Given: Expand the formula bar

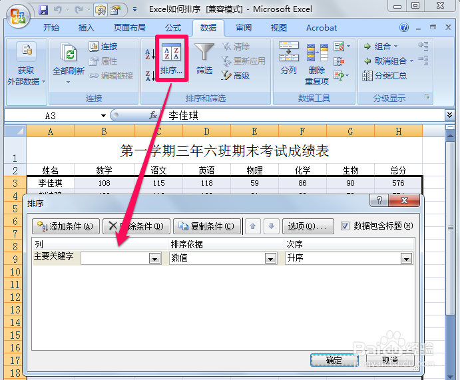Looking at the screenshot, I should [449, 115].
